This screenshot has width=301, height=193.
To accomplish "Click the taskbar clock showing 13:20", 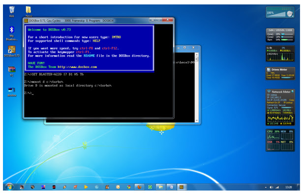I will (289, 187).
